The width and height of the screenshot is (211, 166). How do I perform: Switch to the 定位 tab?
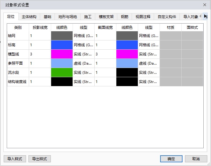(x=11, y=17)
